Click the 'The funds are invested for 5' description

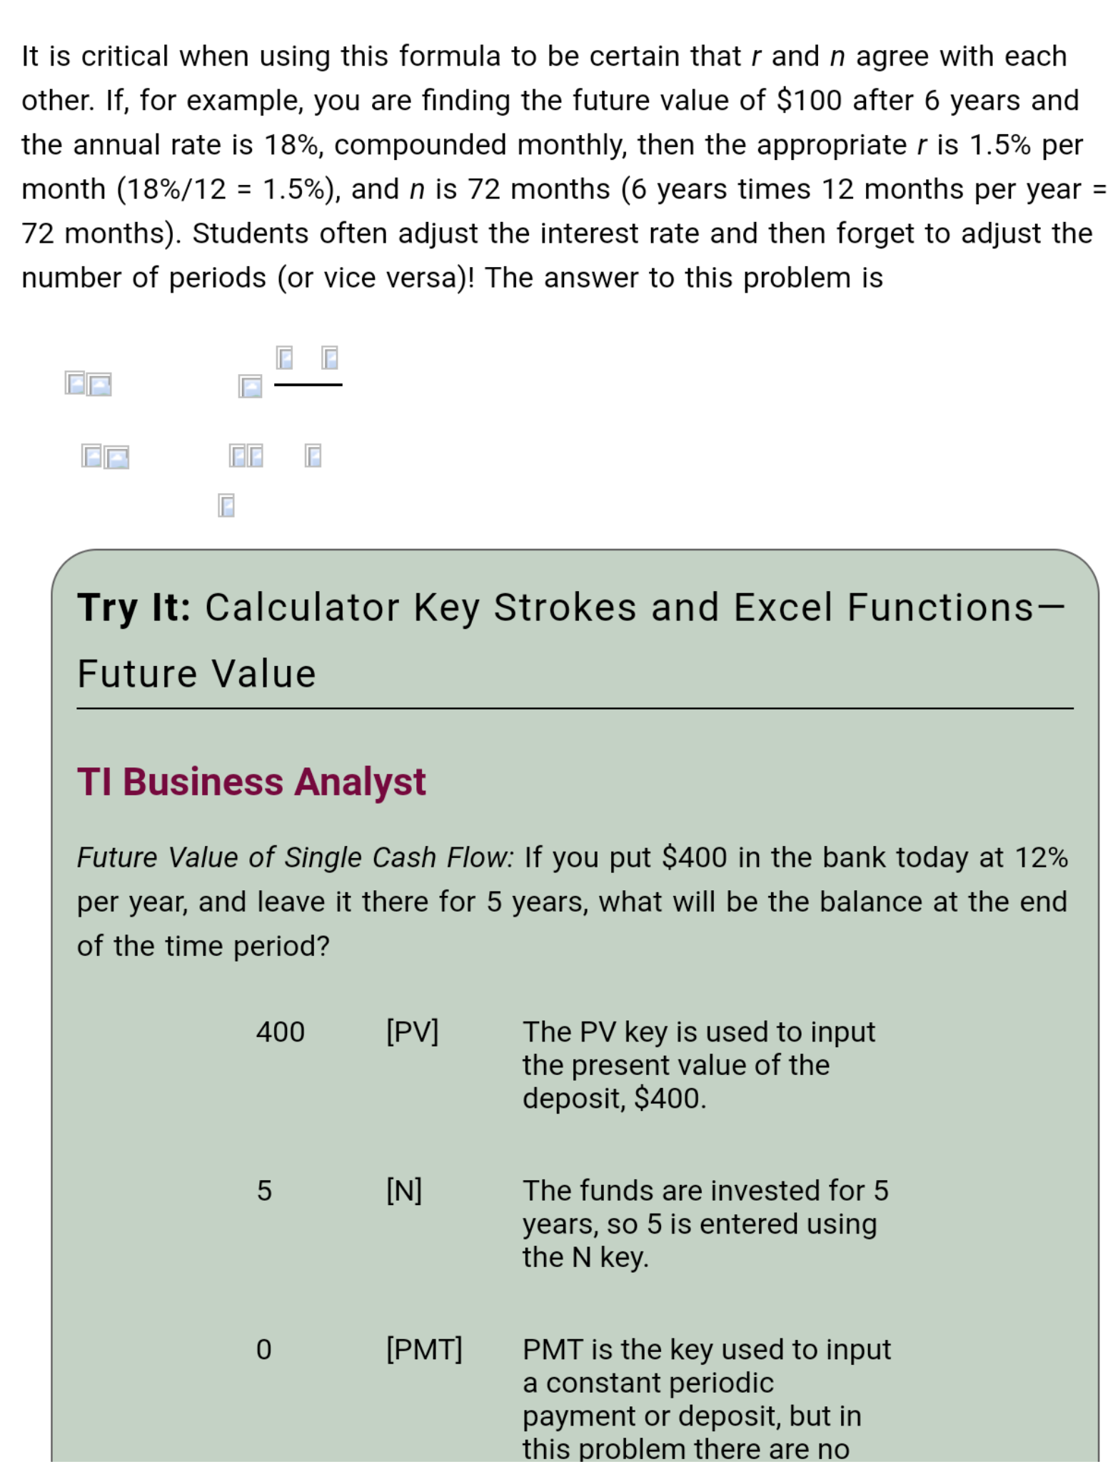pyautogui.click(x=705, y=1190)
